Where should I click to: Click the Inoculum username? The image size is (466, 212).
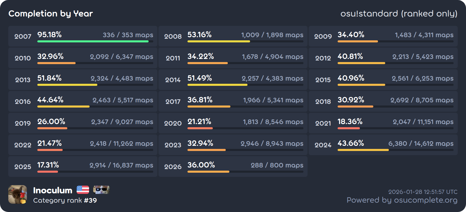point(53,190)
